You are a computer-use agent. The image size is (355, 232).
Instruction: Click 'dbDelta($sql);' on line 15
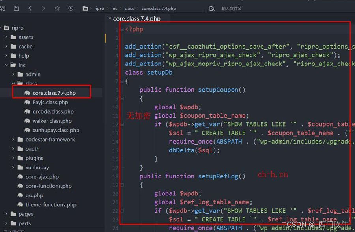point(194,150)
